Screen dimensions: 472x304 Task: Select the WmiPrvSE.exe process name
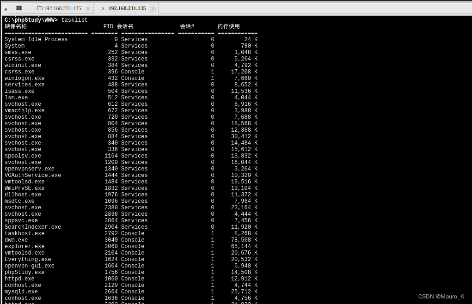25,188
